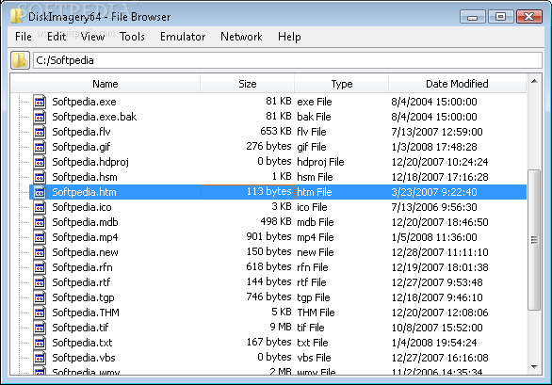Screen dimensions: 552x385
Task: Select the Softpedia.hsm file name
Action: click(x=85, y=177)
